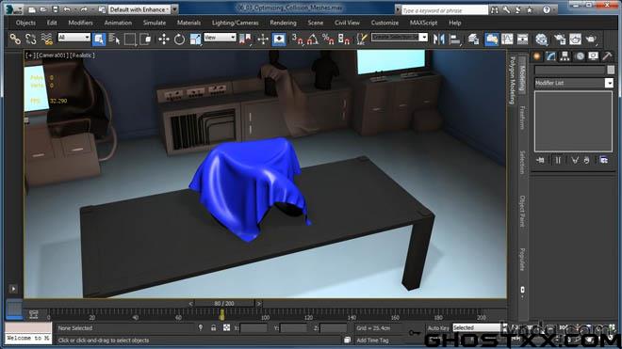622x349 pixels.
Task: Click Add Time Tag
Action: coord(372,341)
